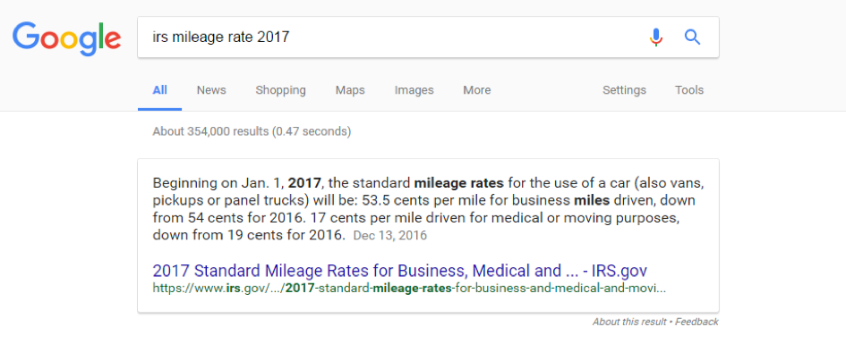Image resolution: width=846 pixels, height=344 pixels.
Task: Select the All results tab
Action: pos(159,90)
